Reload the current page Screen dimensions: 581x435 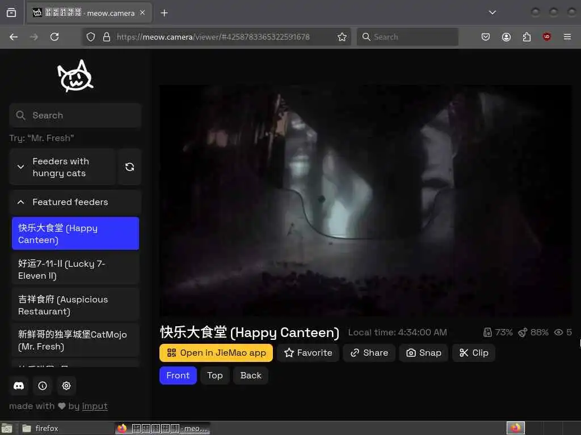coord(54,37)
